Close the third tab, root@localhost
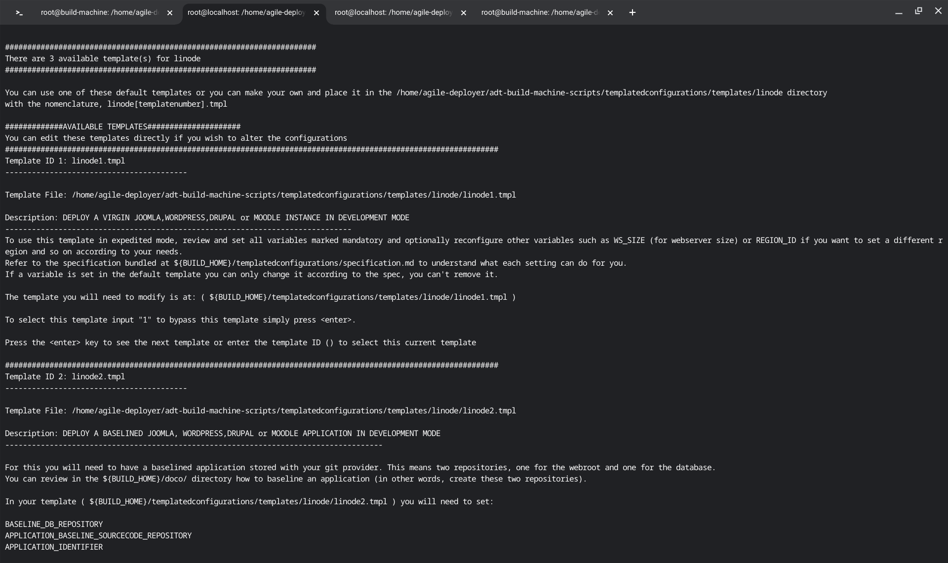 463,13
